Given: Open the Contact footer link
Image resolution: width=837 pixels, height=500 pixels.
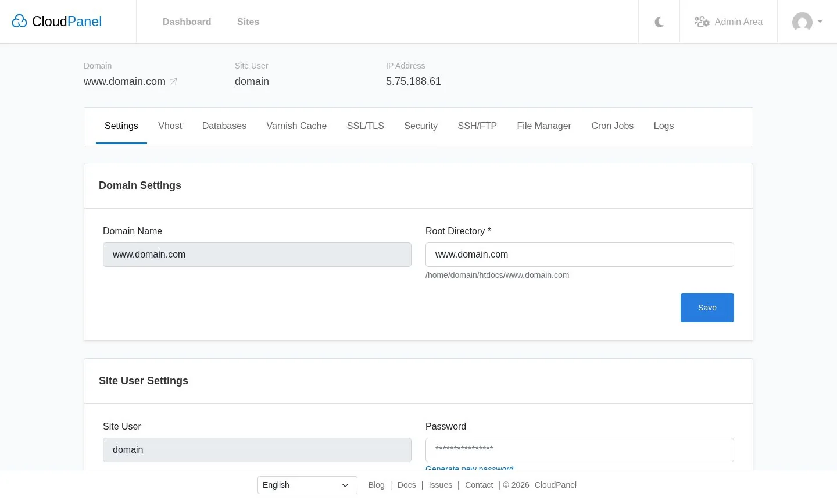Looking at the screenshot, I should click(x=479, y=485).
